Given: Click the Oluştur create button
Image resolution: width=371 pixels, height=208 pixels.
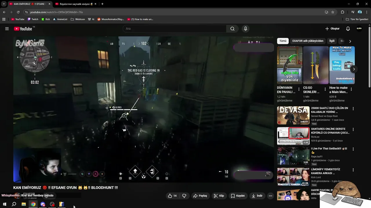Looking at the screenshot, I should 332,29.
